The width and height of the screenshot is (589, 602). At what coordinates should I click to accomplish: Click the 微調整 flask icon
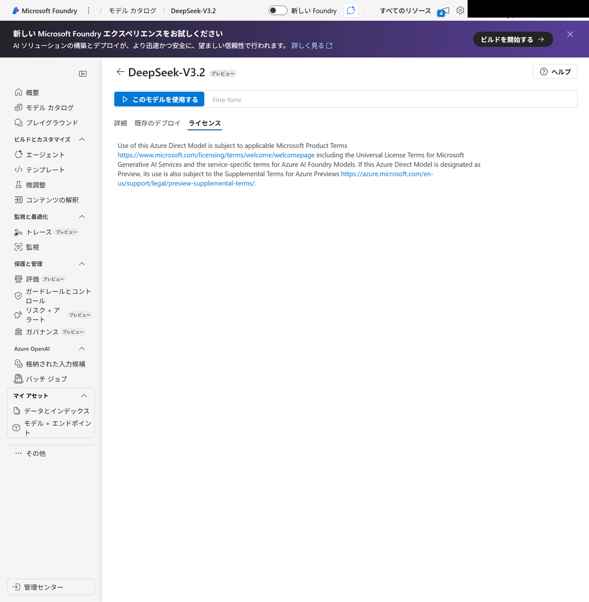click(19, 185)
